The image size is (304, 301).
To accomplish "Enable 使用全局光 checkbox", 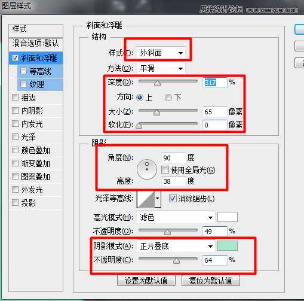I will (165, 170).
